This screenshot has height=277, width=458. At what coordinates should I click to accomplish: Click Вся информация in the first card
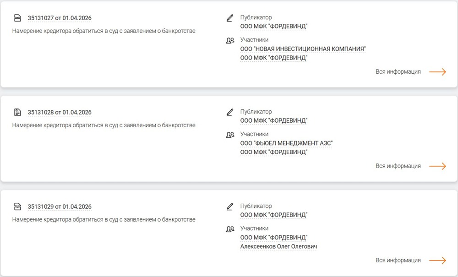[x=398, y=71]
